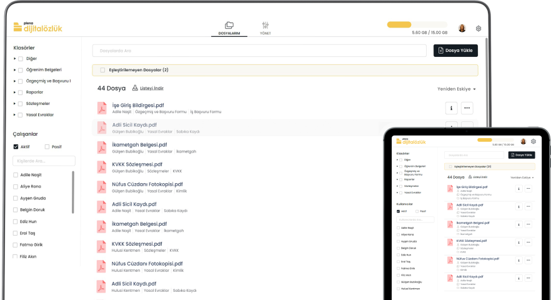Select the Dosyalarım tab

pyautogui.click(x=229, y=27)
